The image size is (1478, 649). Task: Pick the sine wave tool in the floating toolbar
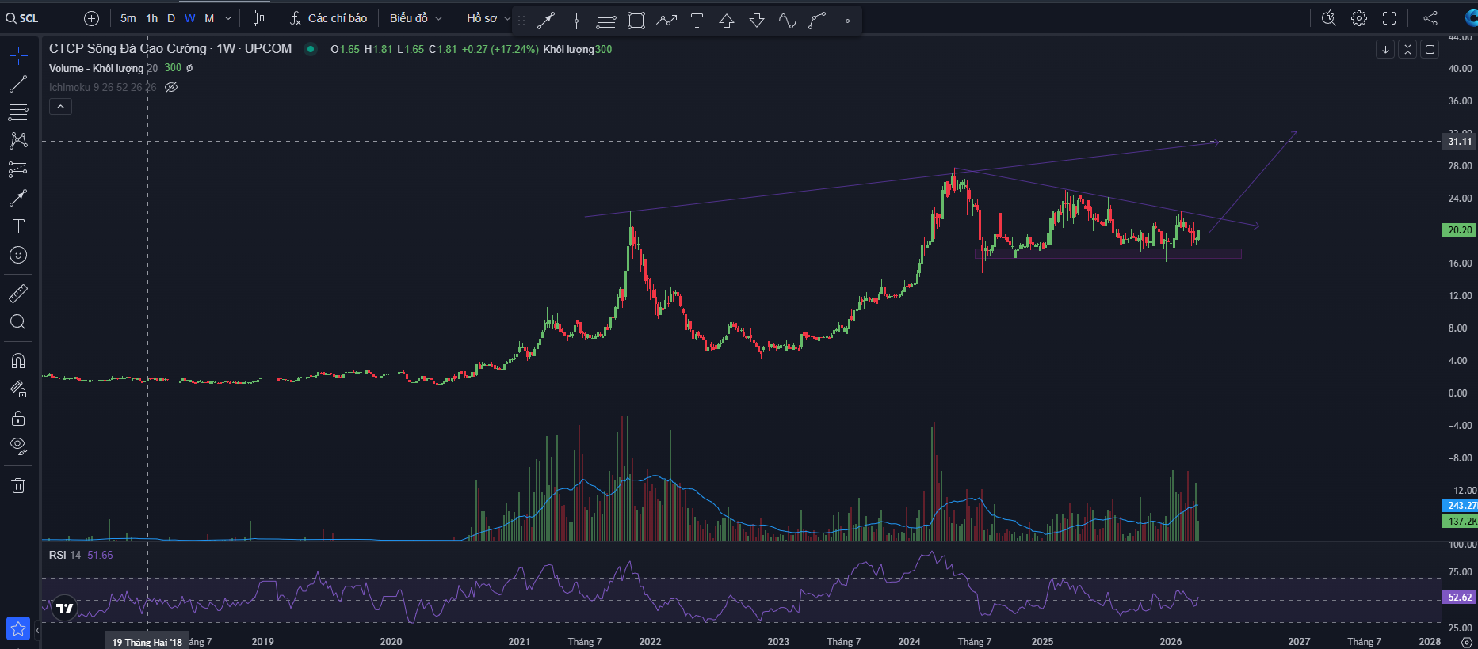pyautogui.click(x=787, y=21)
